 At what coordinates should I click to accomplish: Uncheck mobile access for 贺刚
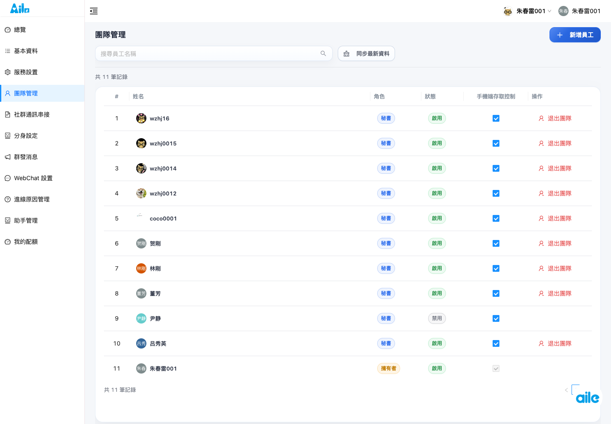(x=496, y=243)
